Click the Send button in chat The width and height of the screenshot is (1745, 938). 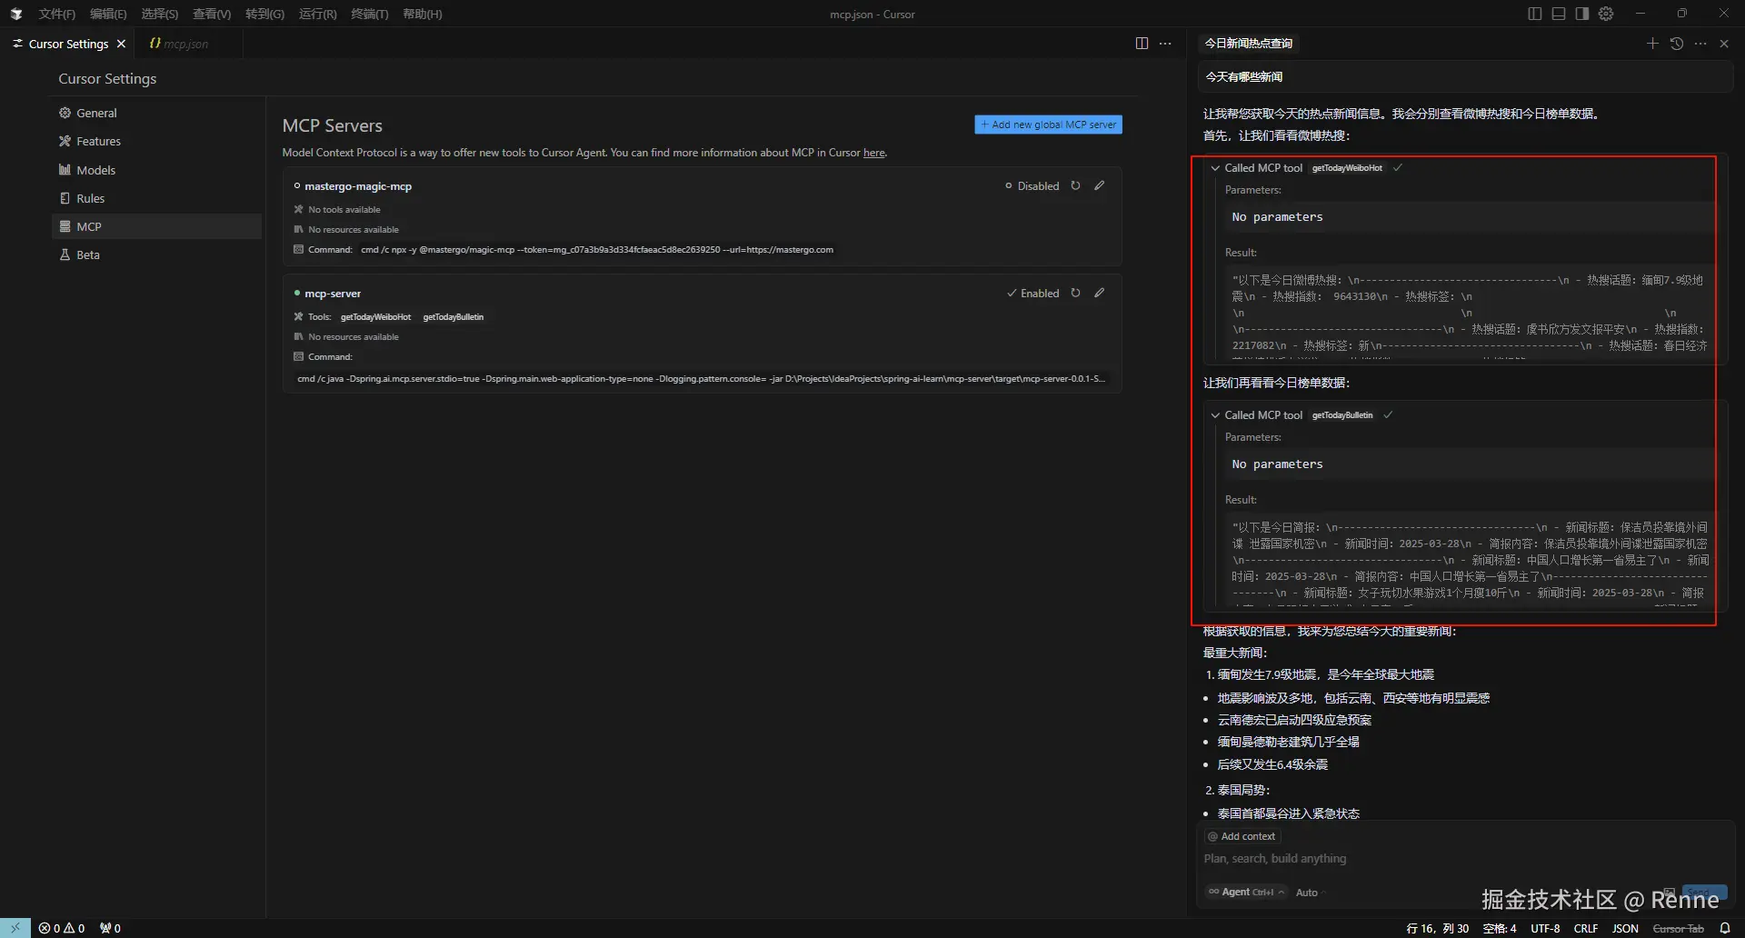pyautogui.click(x=1704, y=891)
